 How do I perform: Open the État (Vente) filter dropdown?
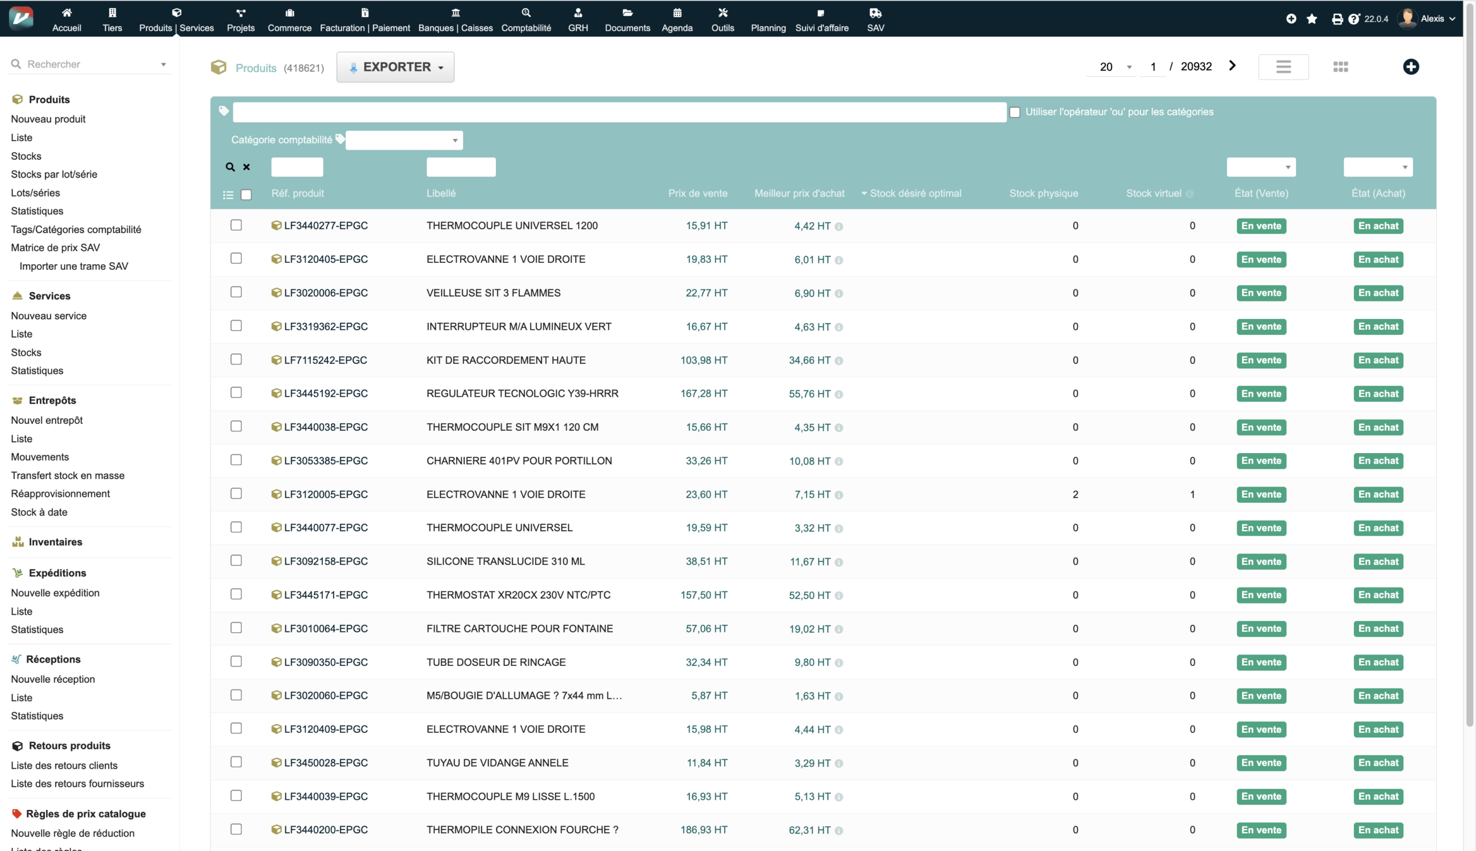[1261, 167]
